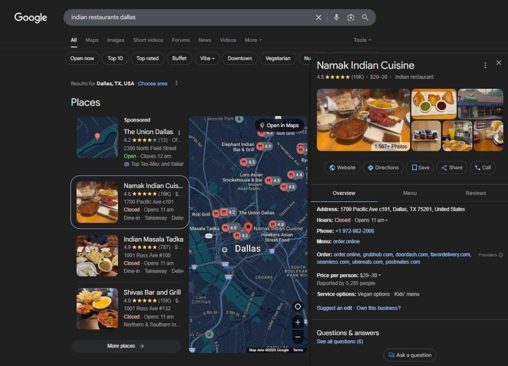The height and width of the screenshot is (366, 508).
Task: Open the Menu tab in restaurant panel
Action: [410, 193]
